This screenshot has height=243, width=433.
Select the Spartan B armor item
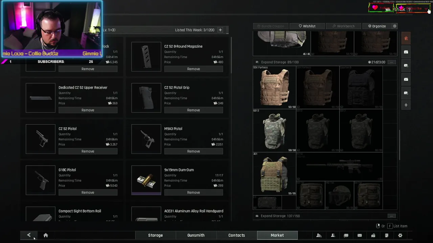coord(361,87)
